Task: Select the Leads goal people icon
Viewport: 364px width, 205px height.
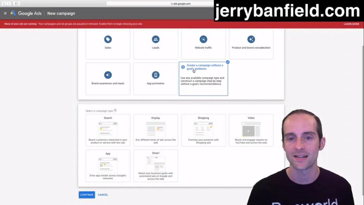Action: [155, 39]
